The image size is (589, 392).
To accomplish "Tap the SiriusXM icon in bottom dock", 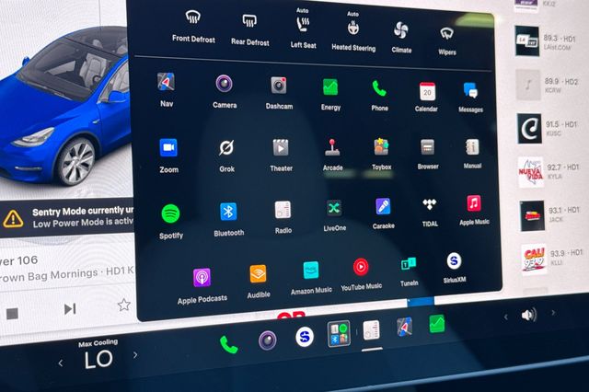I will (x=305, y=337).
